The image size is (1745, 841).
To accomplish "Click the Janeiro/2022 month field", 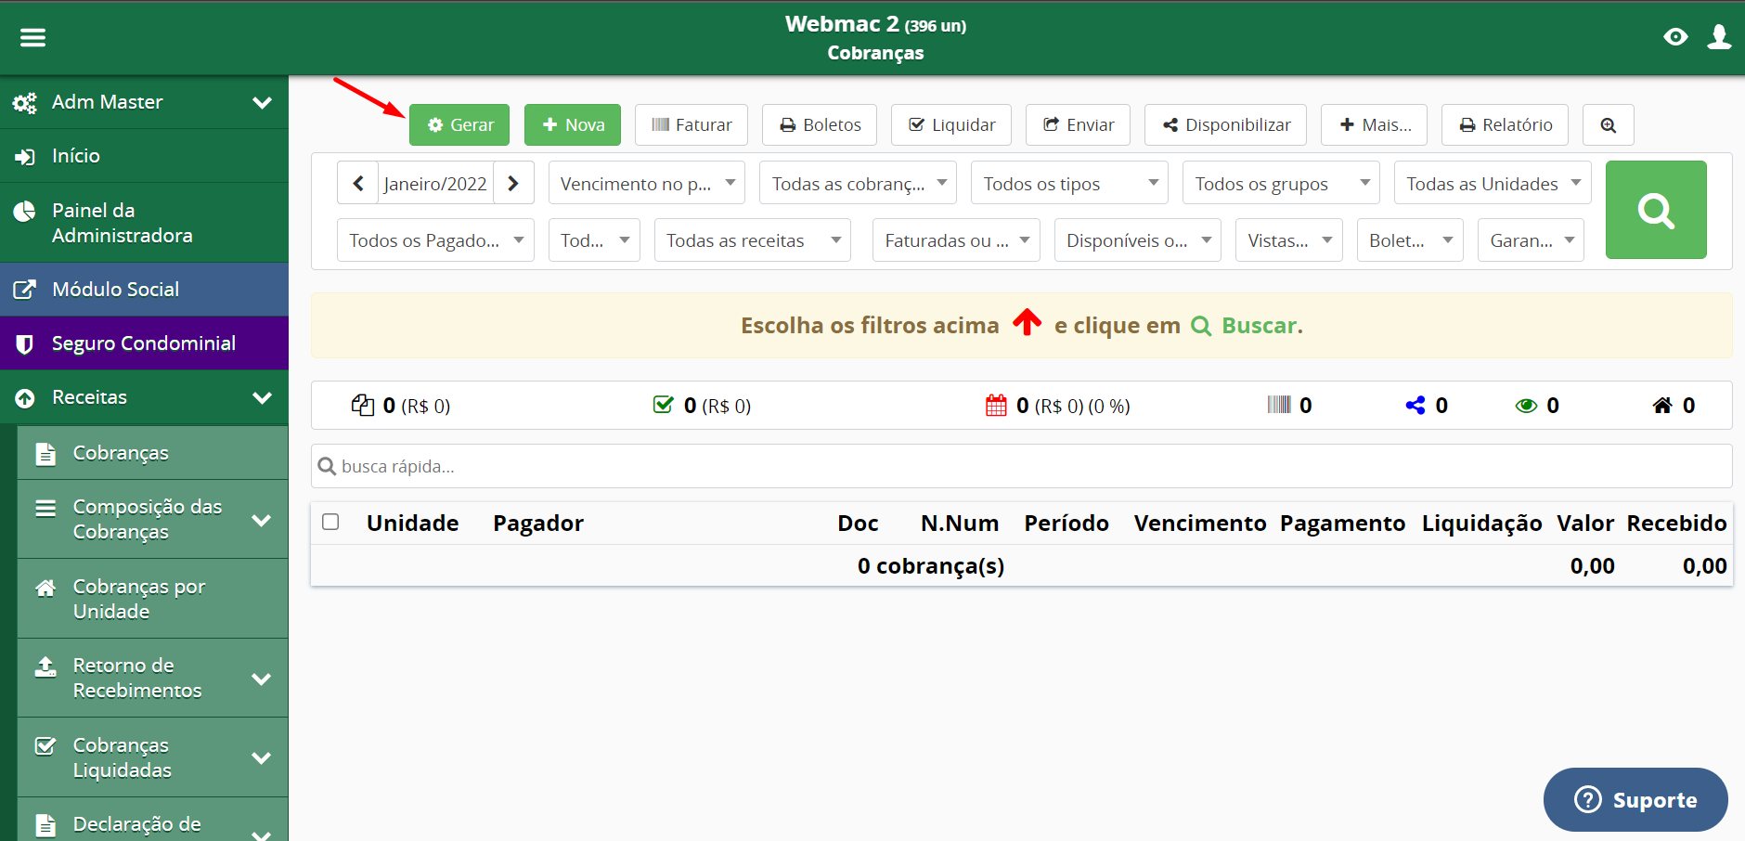I will click(x=435, y=183).
